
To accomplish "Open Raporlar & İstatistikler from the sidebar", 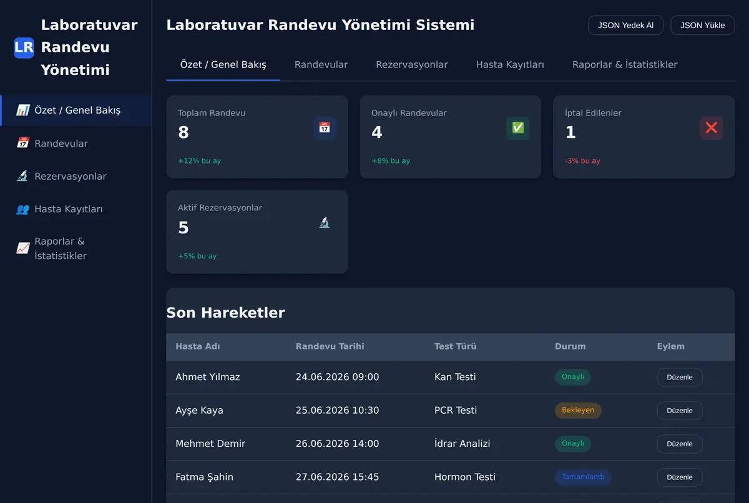I will pyautogui.click(x=76, y=248).
